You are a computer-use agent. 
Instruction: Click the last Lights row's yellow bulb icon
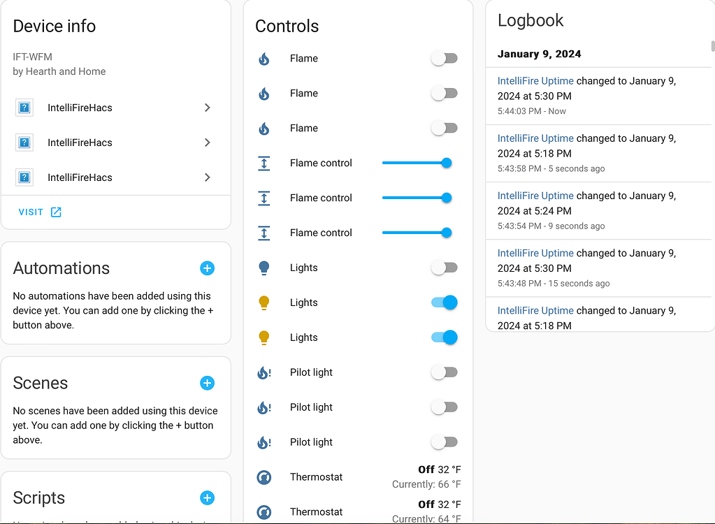(x=264, y=337)
